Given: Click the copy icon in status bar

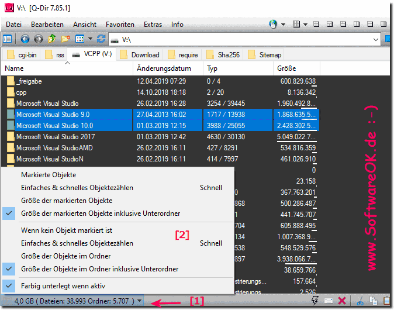Looking at the screenshot, I should (x=374, y=301).
